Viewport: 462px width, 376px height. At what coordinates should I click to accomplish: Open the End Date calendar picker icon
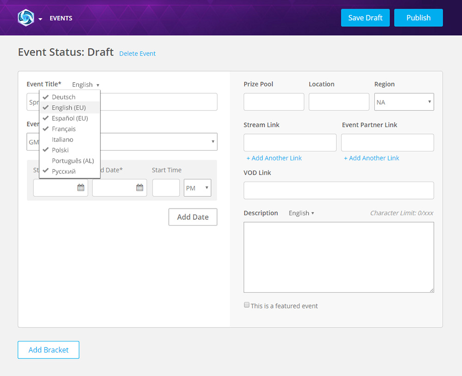point(139,188)
